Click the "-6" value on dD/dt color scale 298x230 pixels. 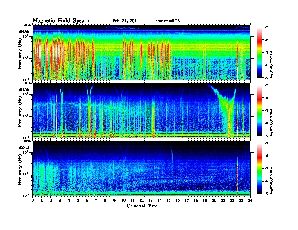266,98
